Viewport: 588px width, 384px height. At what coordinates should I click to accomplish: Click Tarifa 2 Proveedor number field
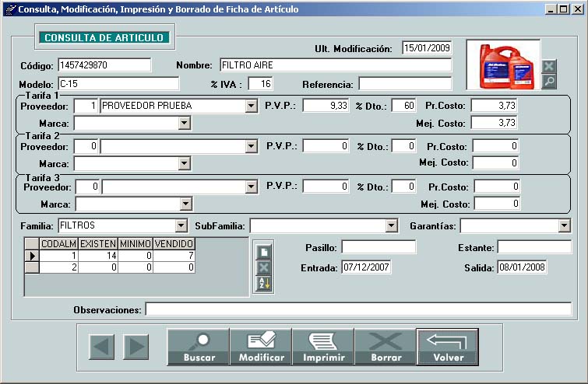86,146
